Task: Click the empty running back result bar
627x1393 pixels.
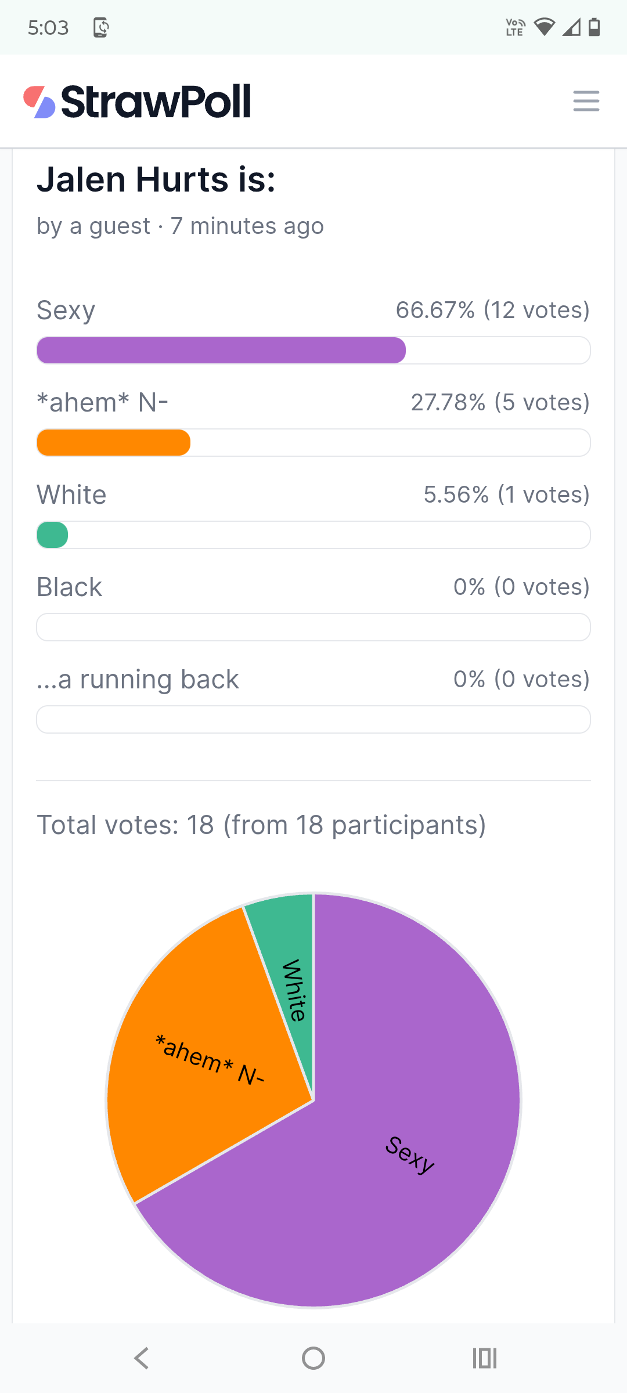Action: click(313, 720)
